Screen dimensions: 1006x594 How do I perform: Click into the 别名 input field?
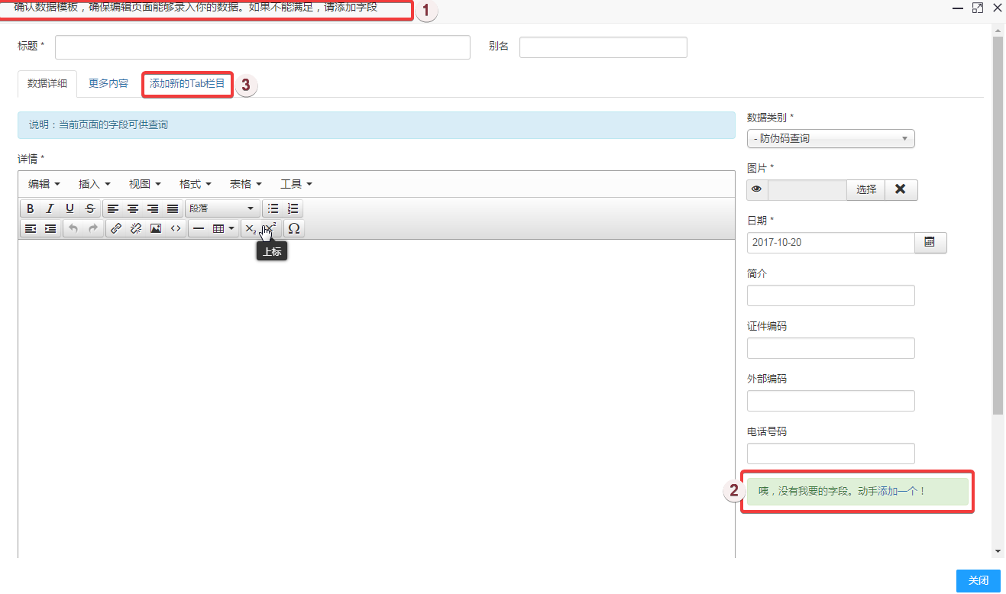603,47
